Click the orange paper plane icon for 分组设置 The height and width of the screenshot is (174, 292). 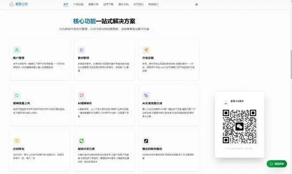click(146, 50)
